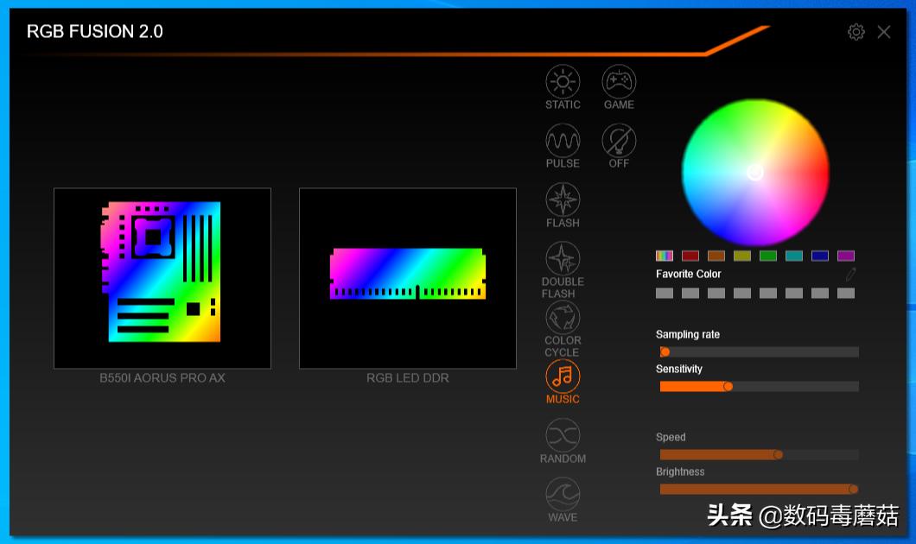
Task: Select the Game lighting mode
Action: coord(619,87)
